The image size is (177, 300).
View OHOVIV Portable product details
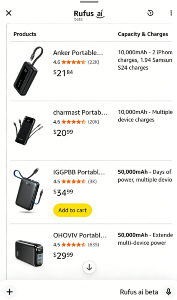point(79,235)
